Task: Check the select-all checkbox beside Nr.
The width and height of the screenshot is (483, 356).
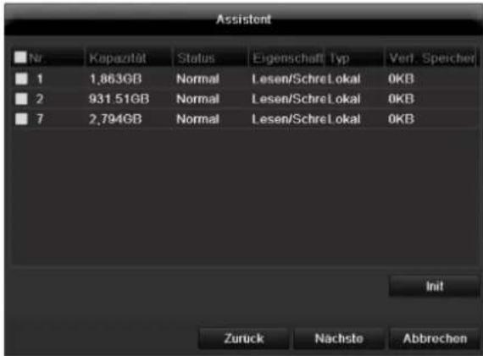Action: tap(20, 57)
